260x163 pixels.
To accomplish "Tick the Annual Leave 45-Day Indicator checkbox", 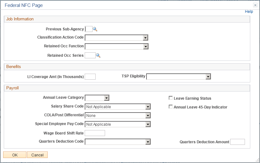I will pos(171,107).
